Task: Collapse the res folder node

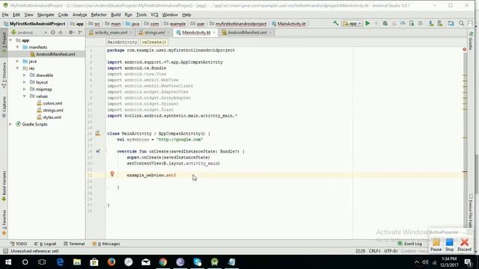Action: (x=18, y=68)
